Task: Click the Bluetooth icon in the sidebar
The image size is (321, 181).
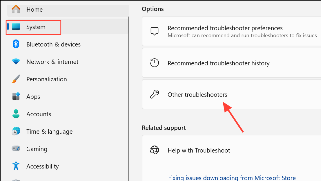Action: click(x=15, y=44)
